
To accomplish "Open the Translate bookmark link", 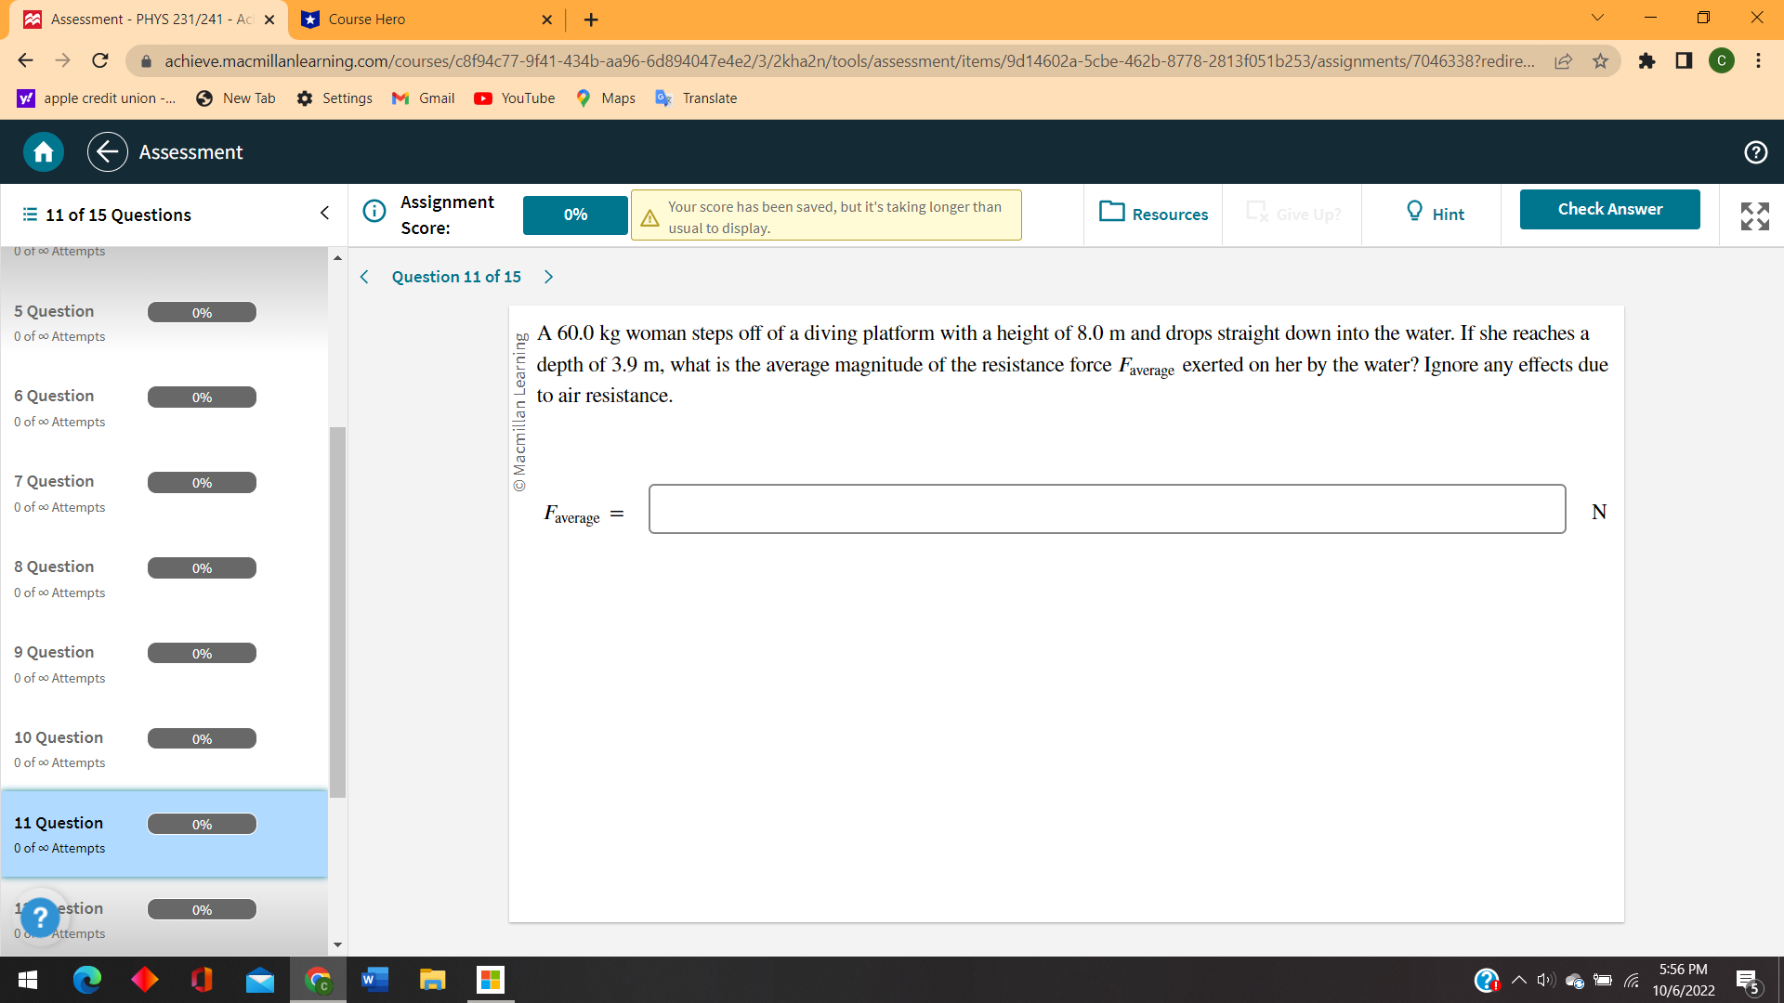I will tap(696, 98).
